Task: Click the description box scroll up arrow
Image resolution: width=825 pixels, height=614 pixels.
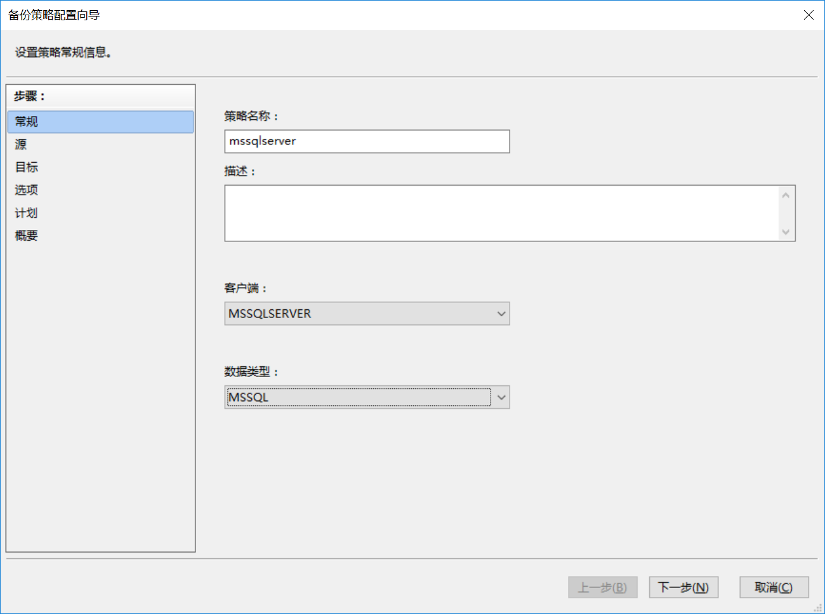Action: 786,195
